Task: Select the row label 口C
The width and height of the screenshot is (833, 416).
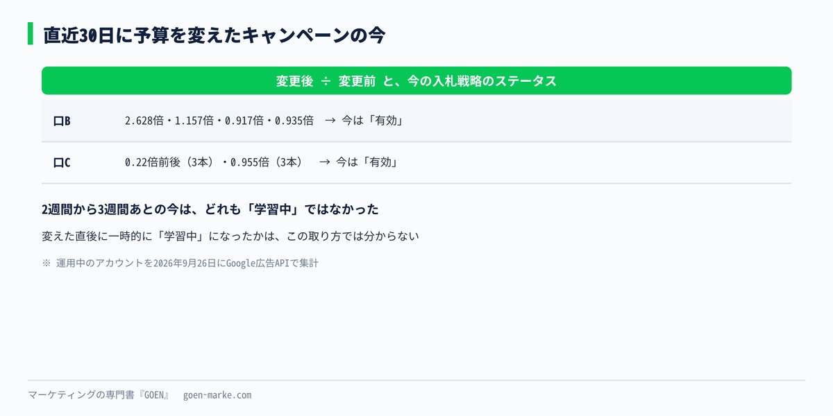Action: click(62, 162)
